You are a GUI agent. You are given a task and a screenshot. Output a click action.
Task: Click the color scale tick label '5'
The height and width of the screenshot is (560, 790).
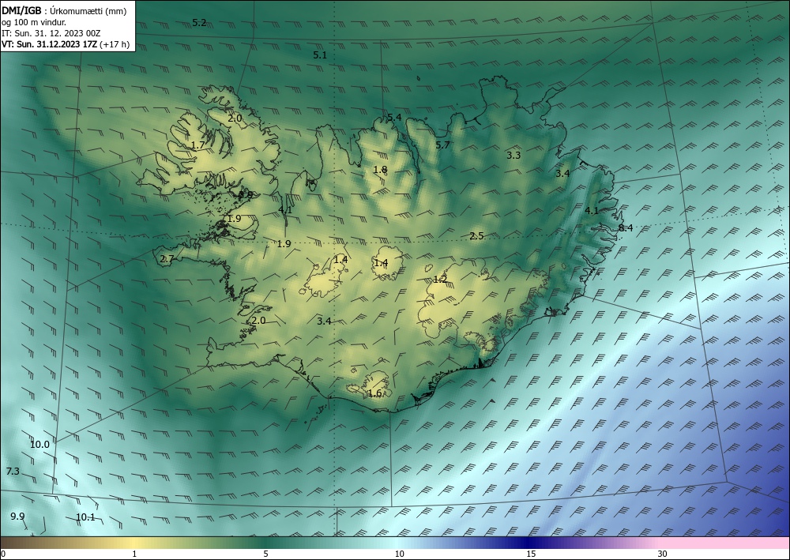[266, 554]
